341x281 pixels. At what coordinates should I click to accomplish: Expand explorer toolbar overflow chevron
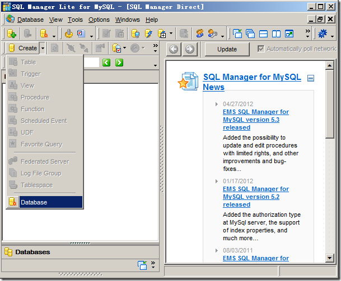coord(155,47)
